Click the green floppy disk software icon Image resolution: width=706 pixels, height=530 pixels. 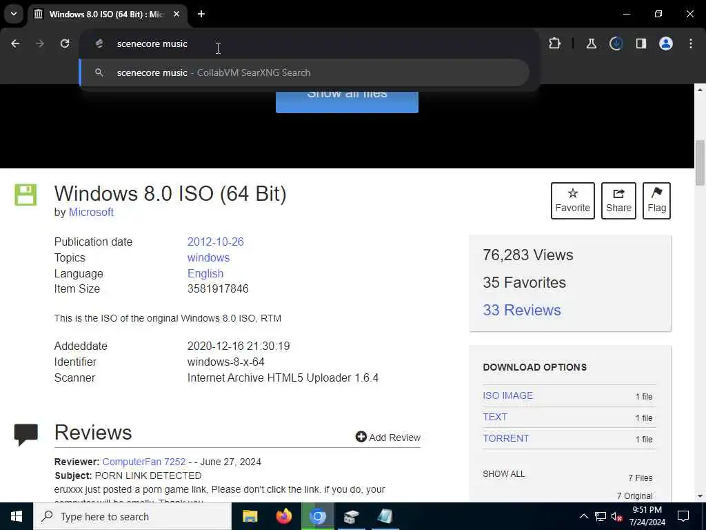[x=26, y=195]
